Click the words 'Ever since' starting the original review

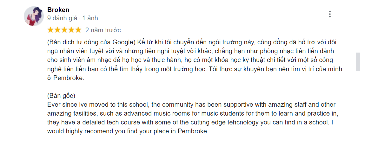[61, 104]
